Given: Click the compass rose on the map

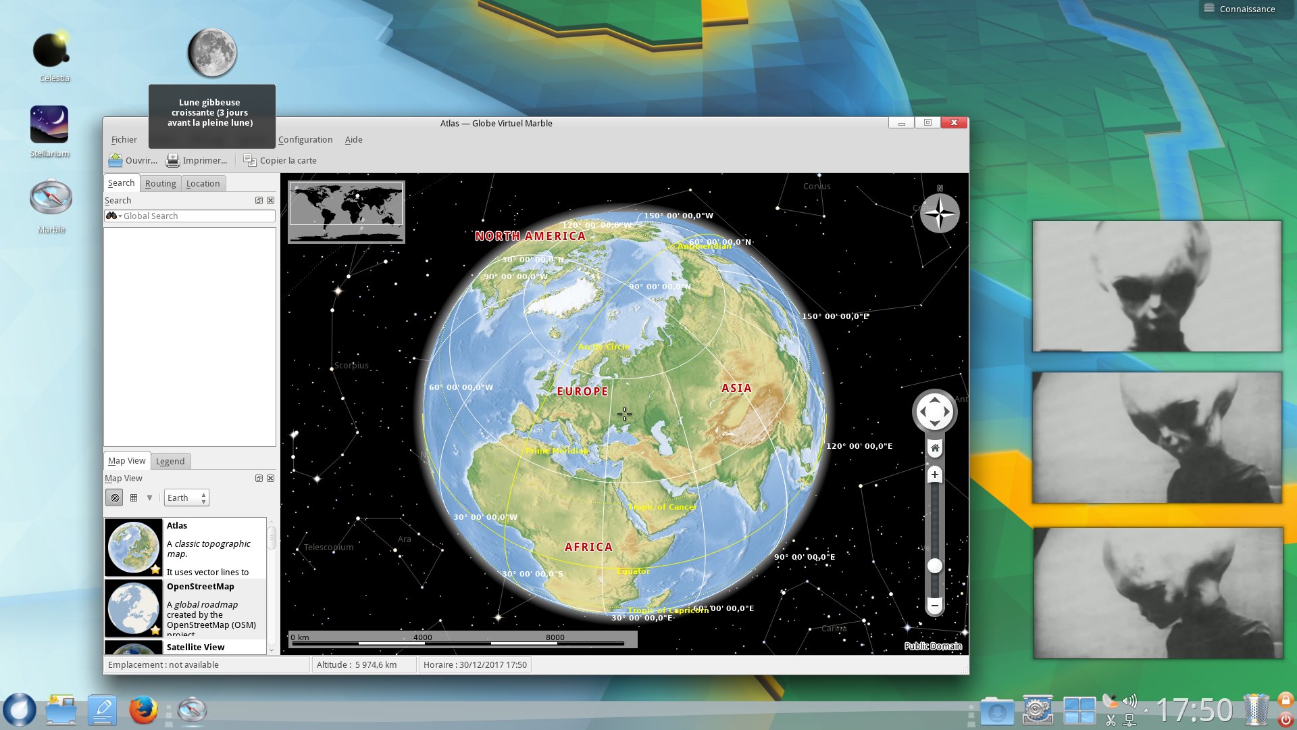Looking at the screenshot, I should (x=940, y=214).
